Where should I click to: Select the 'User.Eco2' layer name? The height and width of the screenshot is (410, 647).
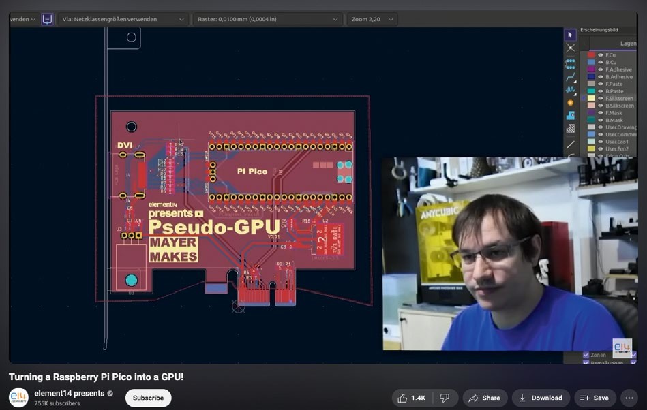point(617,148)
